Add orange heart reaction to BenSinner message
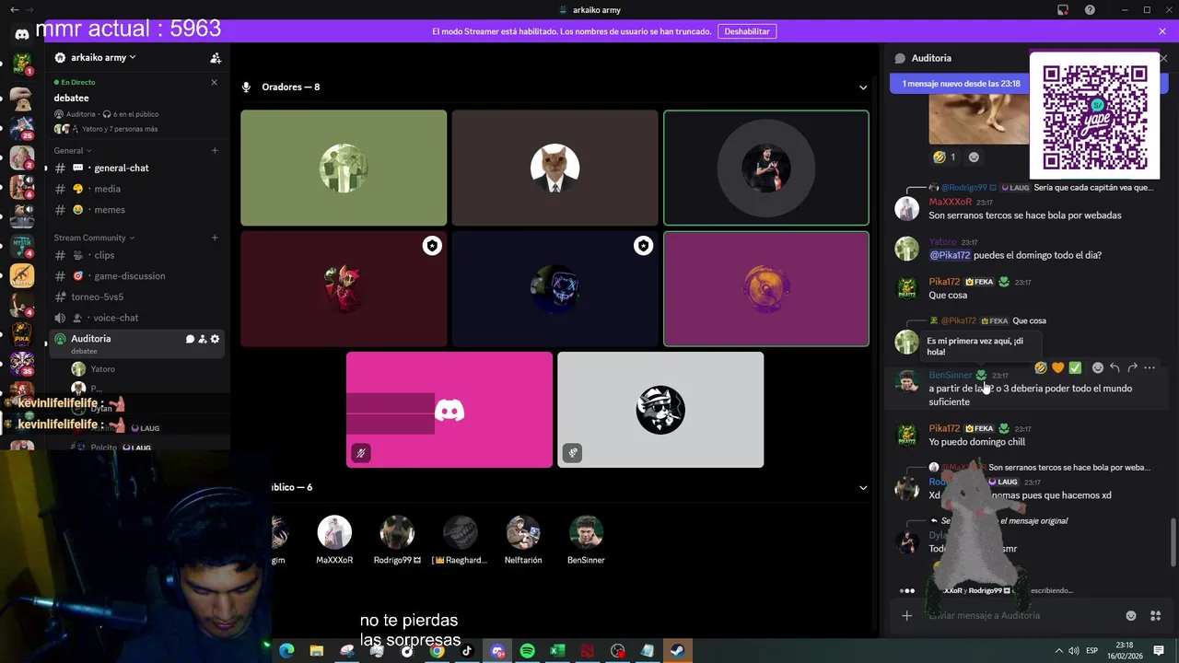The image size is (1179, 663). pyautogui.click(x=1057, y=367)
